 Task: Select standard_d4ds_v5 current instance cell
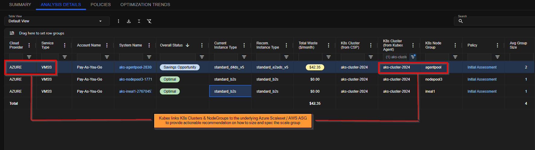point(230,67)
